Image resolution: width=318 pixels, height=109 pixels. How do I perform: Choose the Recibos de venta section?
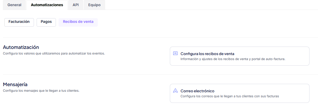[78, 22]
